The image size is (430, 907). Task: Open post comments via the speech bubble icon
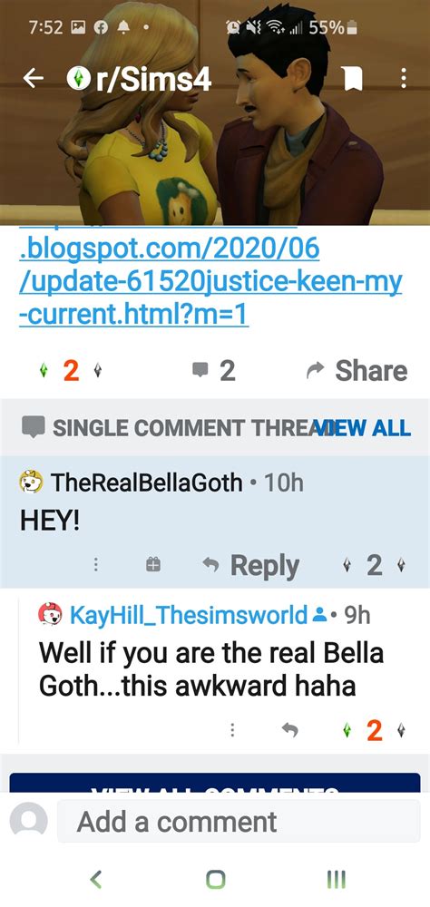[x=200, y=370]
